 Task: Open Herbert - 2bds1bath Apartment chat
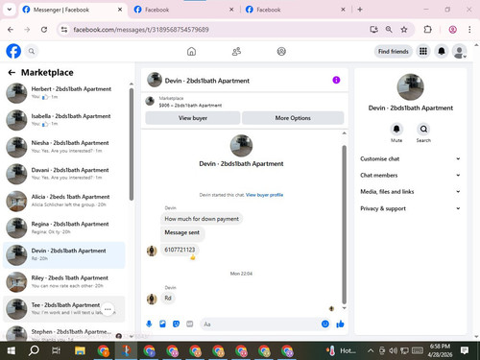(x=64, y=93)
